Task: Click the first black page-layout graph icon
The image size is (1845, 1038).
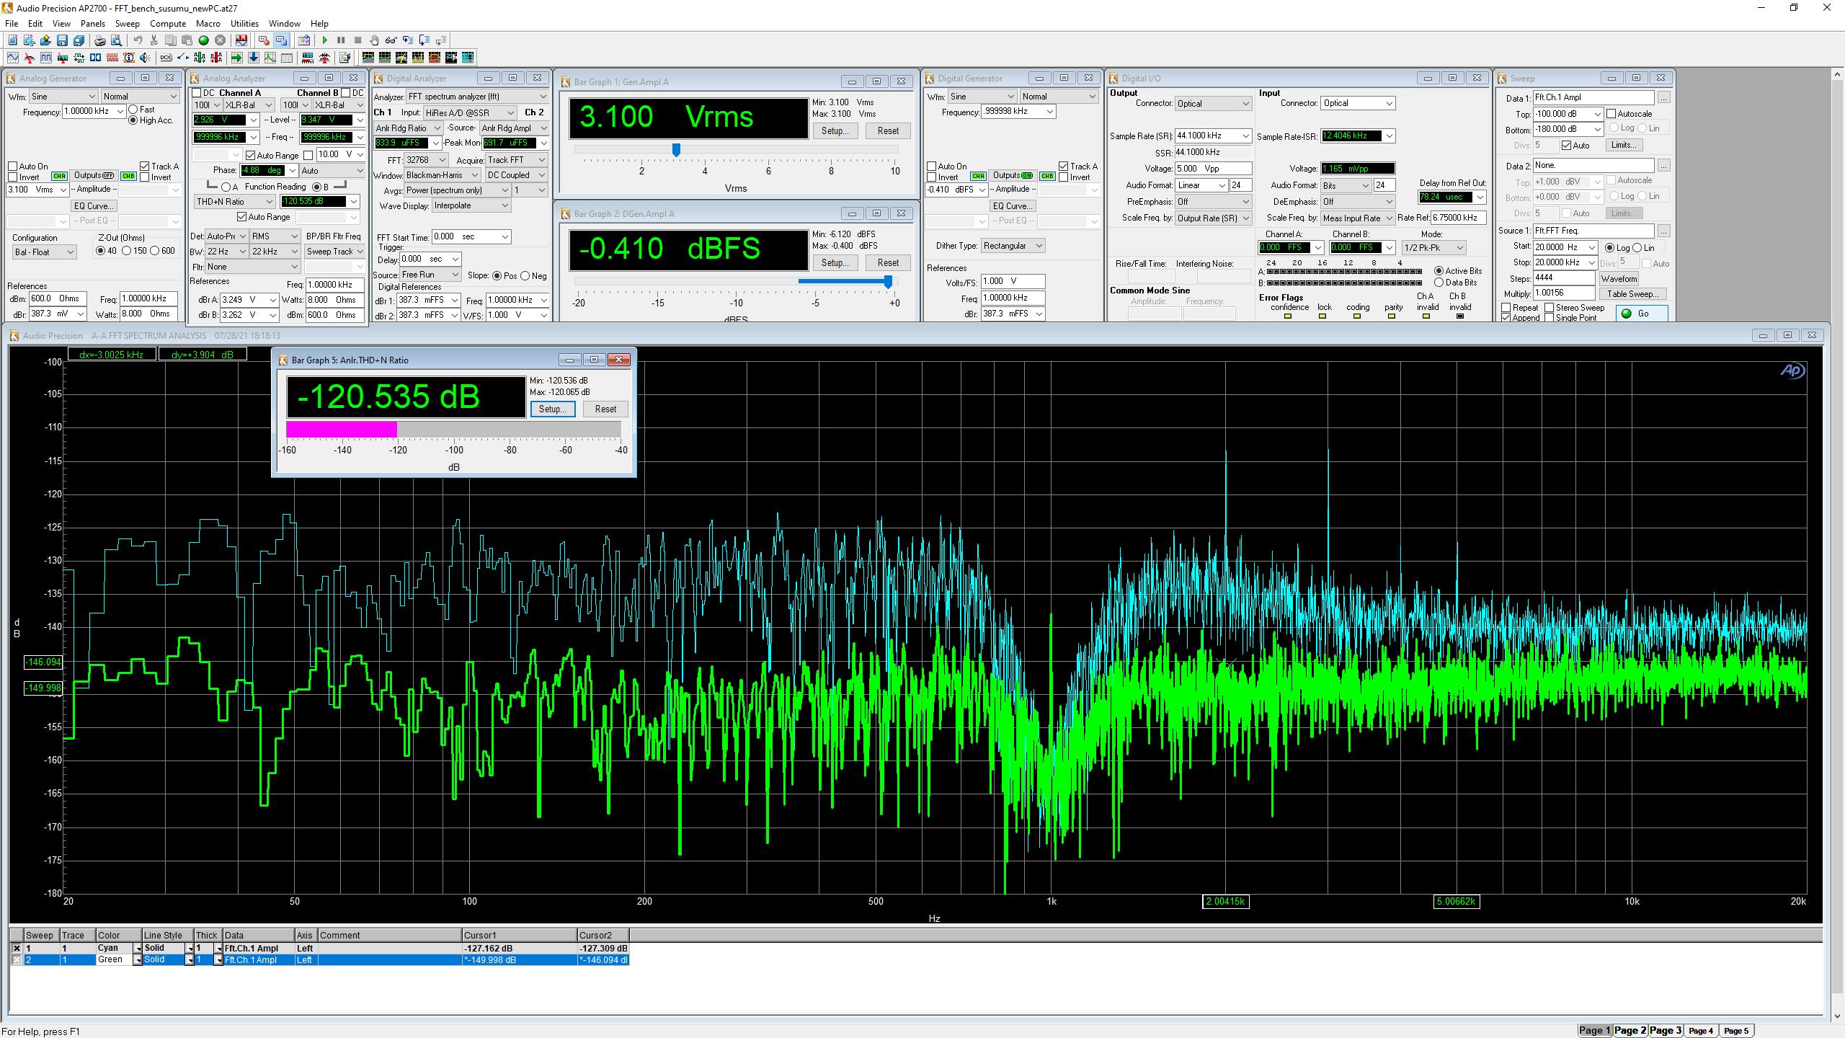Action: click(x=368, y=58)
